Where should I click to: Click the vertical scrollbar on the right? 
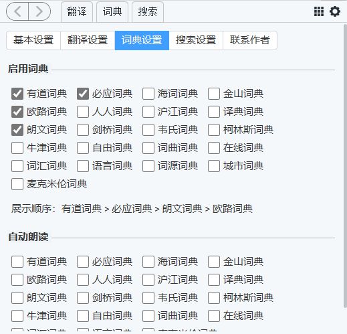[345, 165]
